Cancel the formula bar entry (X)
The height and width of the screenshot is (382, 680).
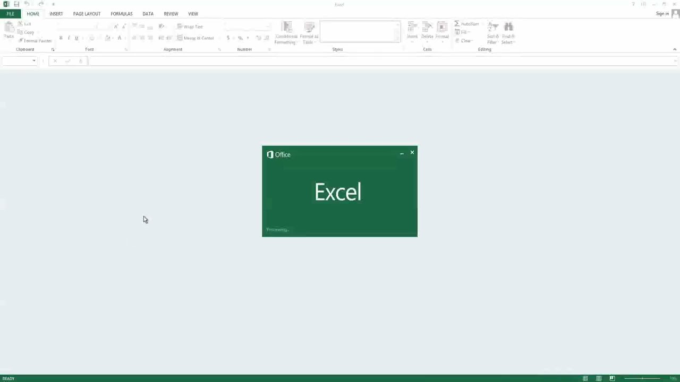tap(55, 61)
